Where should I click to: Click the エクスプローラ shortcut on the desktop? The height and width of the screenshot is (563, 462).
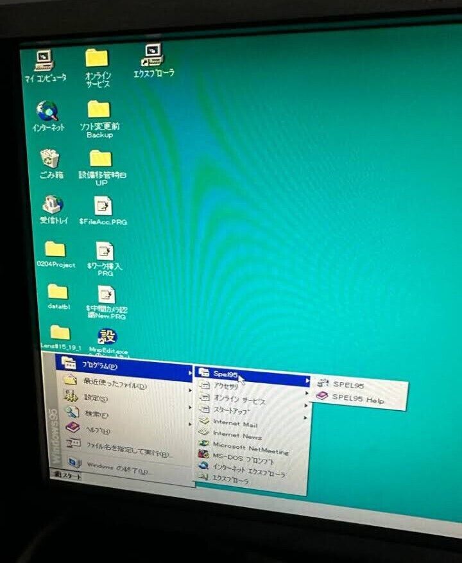point(153,55)
